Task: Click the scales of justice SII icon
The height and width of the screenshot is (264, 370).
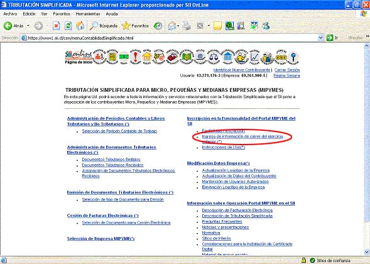Action: click(214, 57)
